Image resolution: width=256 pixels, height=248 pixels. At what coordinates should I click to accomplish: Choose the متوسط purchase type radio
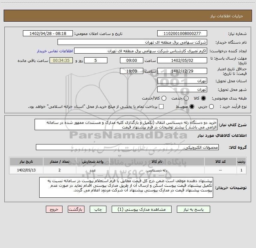pos(192,107)
